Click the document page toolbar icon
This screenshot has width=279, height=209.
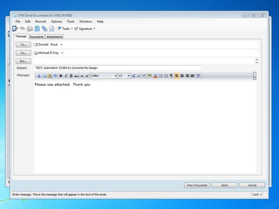tap(51, 28)
